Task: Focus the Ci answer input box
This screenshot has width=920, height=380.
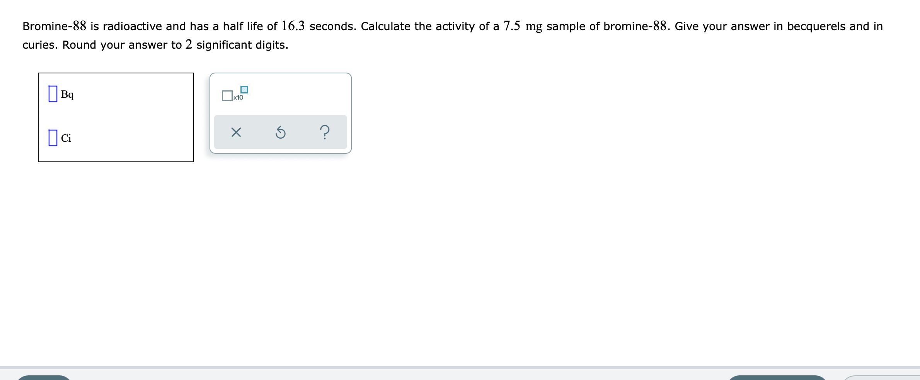Action: 53,137
